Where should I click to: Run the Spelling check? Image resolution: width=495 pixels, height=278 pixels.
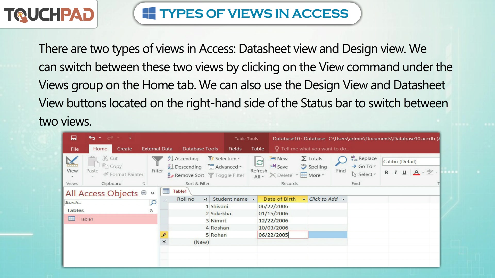point(314,167)
